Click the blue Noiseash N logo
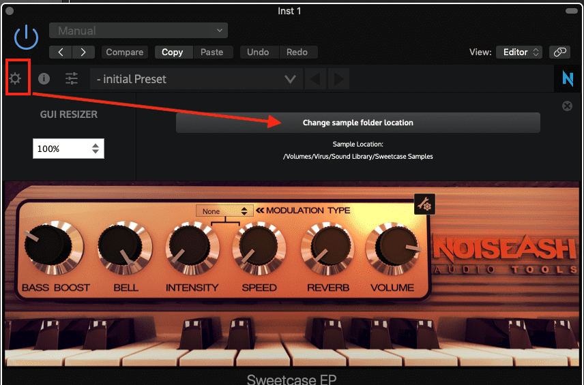 pyautogui.click(x=568, y=78)
